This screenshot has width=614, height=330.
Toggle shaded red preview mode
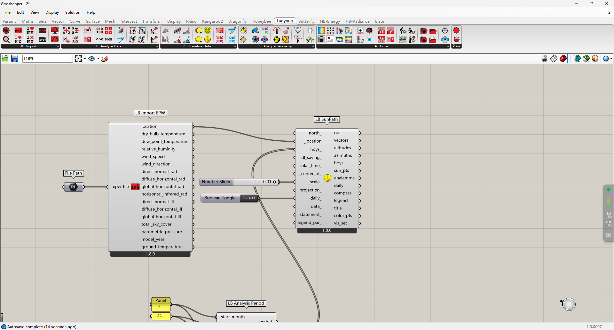point(563,59)
